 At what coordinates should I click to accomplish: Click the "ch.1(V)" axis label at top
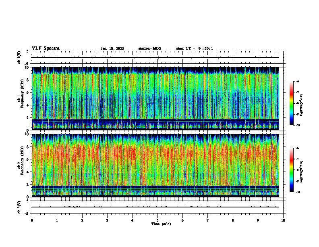[19, 57]
